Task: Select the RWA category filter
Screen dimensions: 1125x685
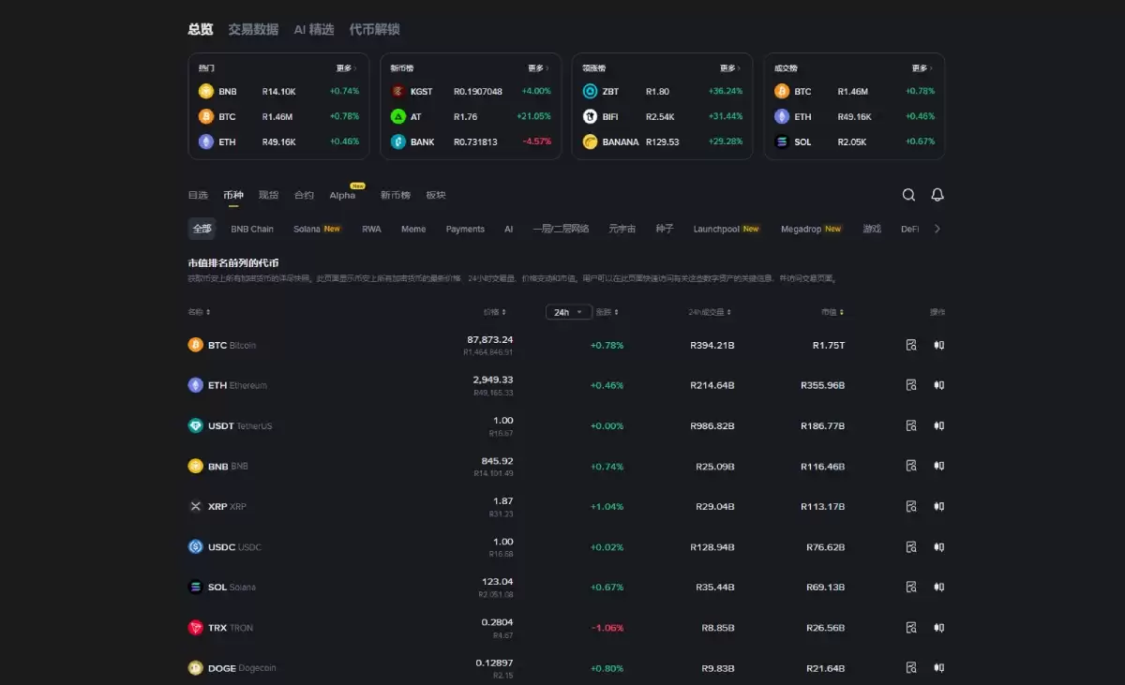Action: click(371, 229)
